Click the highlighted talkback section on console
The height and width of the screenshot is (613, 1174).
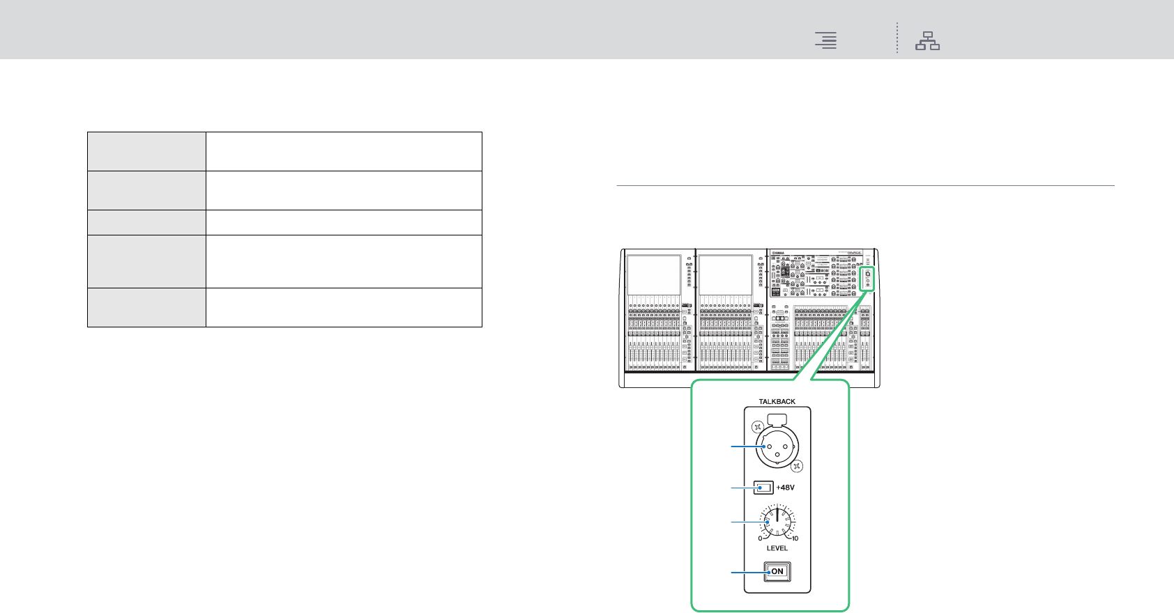[x=867, y=279]
